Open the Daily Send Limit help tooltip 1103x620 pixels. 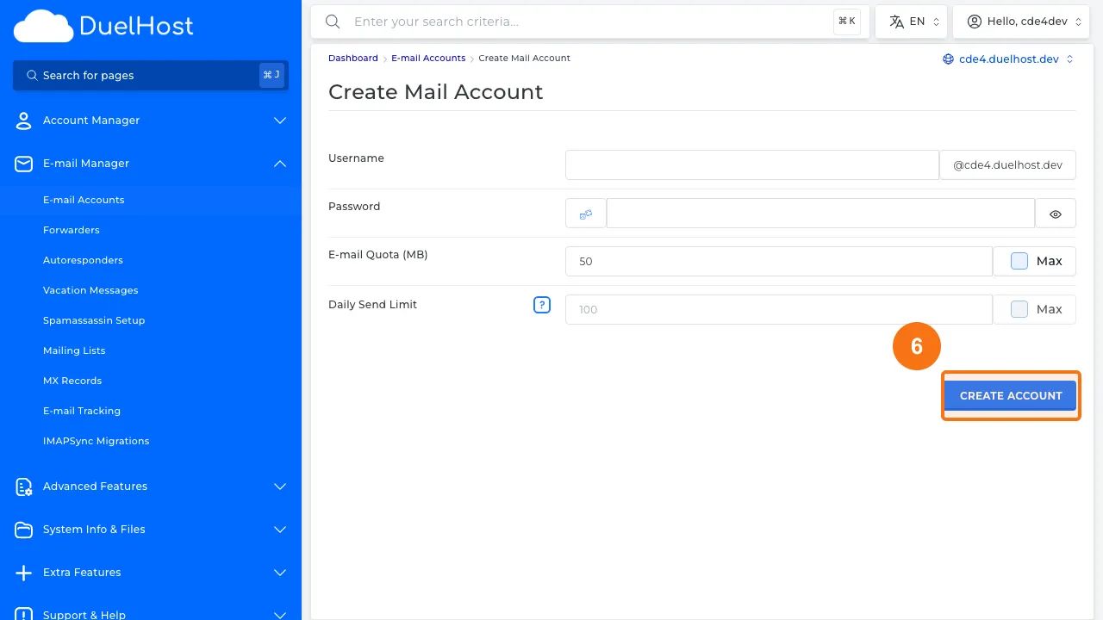542,305
